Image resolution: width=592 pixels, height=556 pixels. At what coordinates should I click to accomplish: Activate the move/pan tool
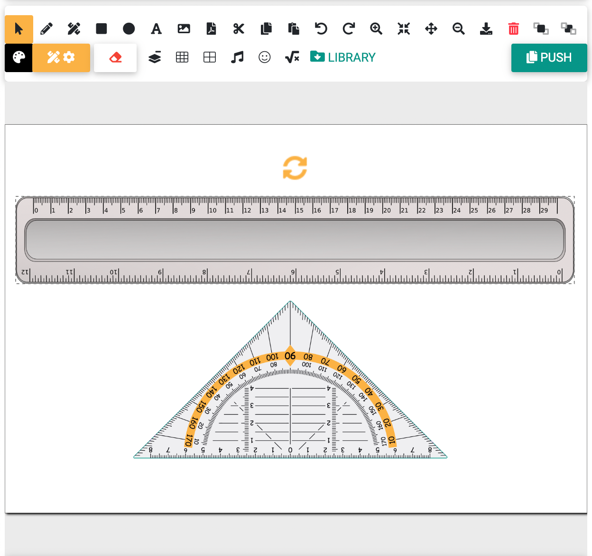tap(431, 28)
